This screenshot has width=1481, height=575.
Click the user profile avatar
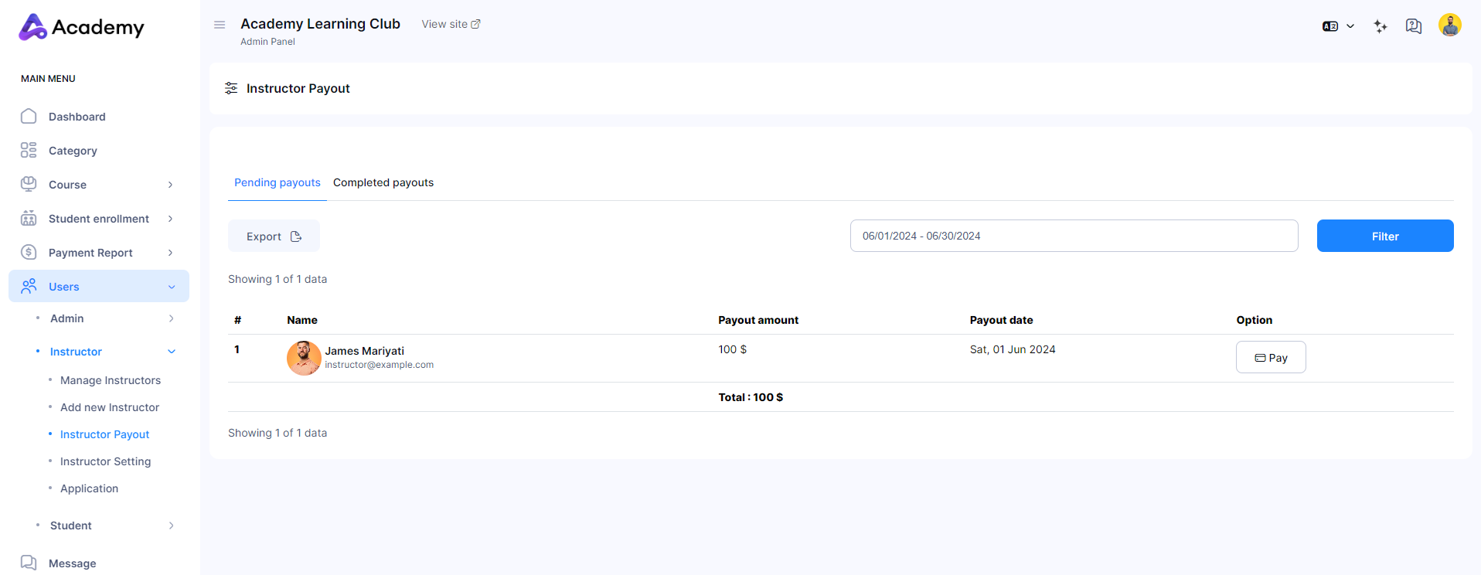coord(1449,26)
